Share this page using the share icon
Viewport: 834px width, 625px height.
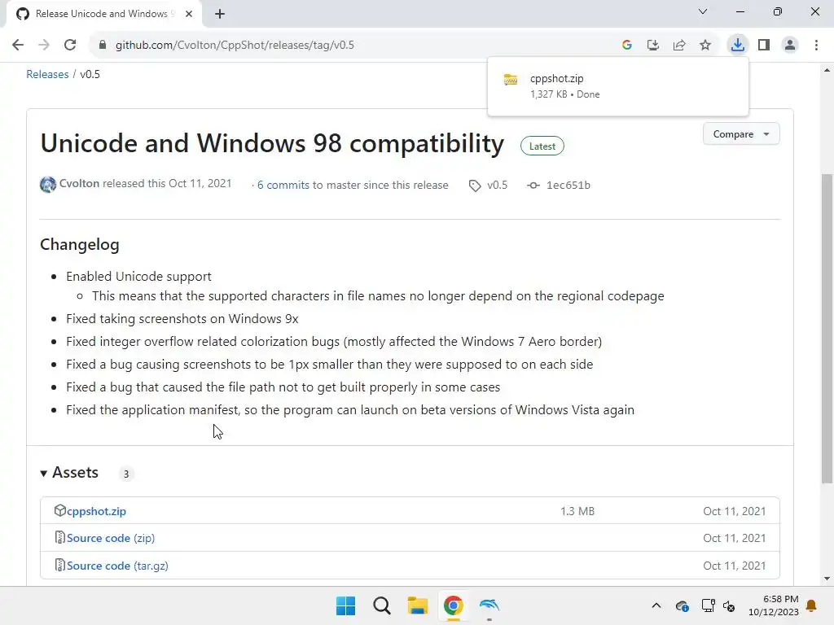[x=678, y=45]
